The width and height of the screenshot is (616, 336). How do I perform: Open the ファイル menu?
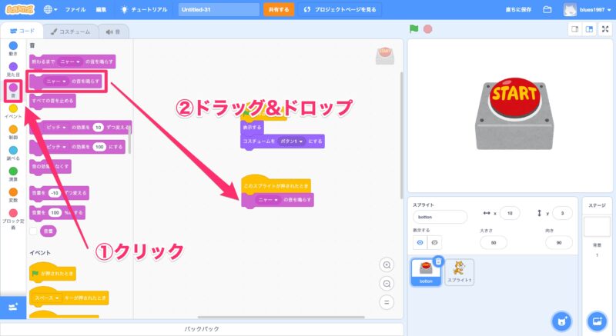pyautogui.click(x=75, y=10)
